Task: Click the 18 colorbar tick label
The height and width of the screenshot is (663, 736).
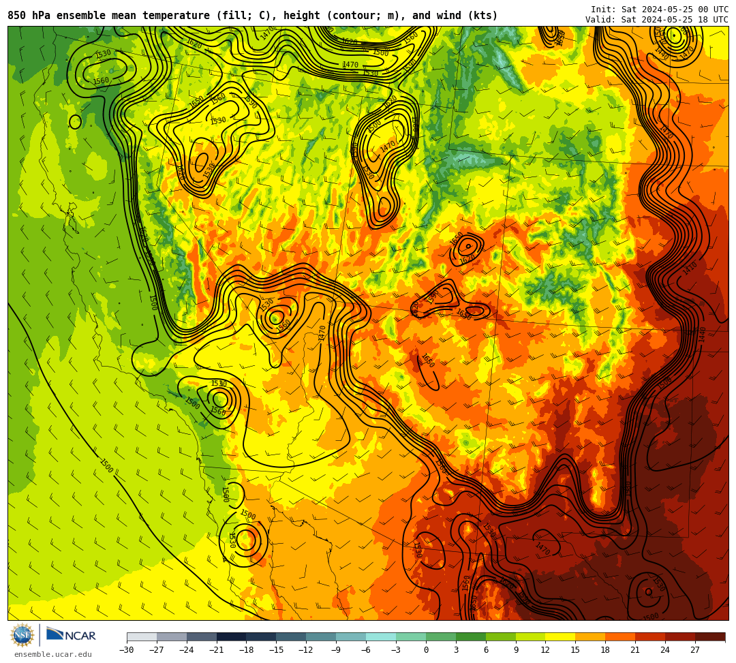Action: [x=606, y=650]
